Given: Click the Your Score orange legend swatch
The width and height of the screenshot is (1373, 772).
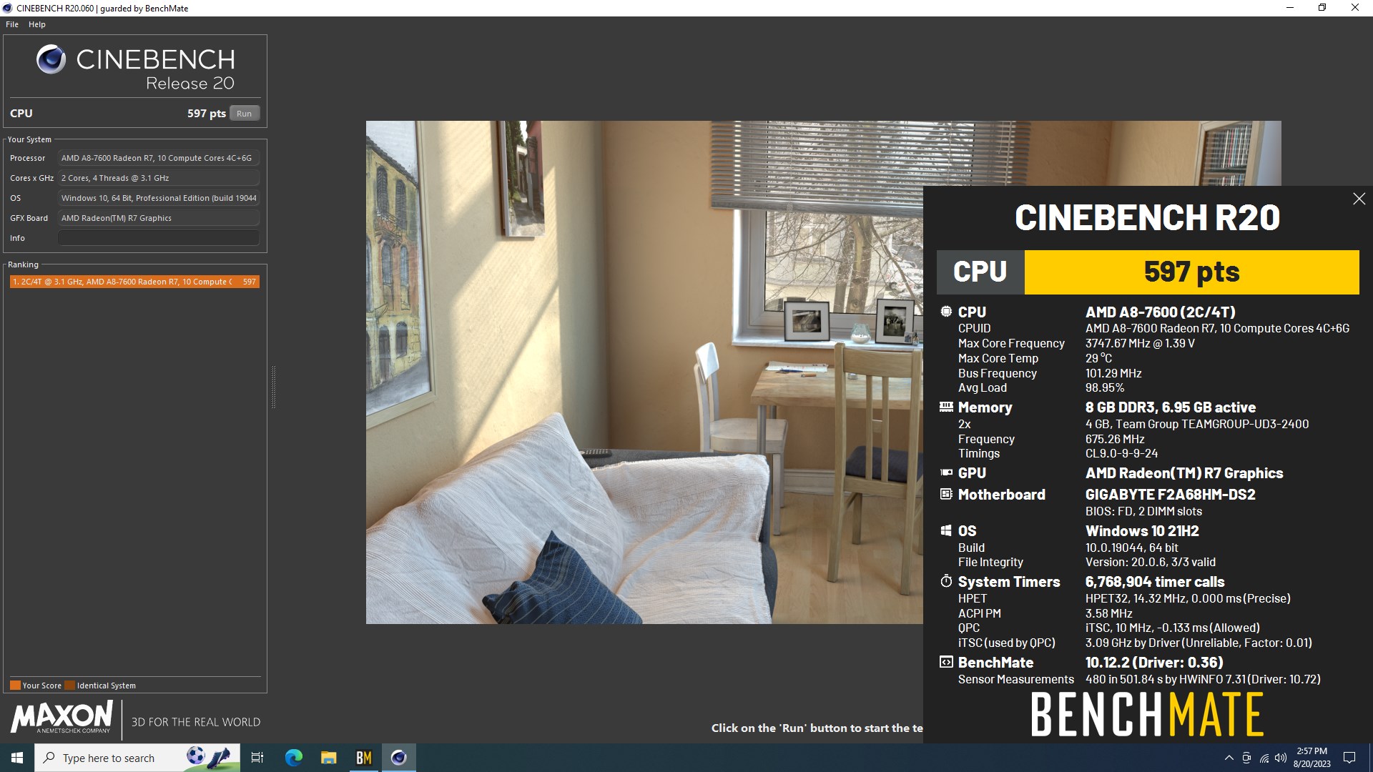Looking at the screenshot, I should [x=15, y=685].
